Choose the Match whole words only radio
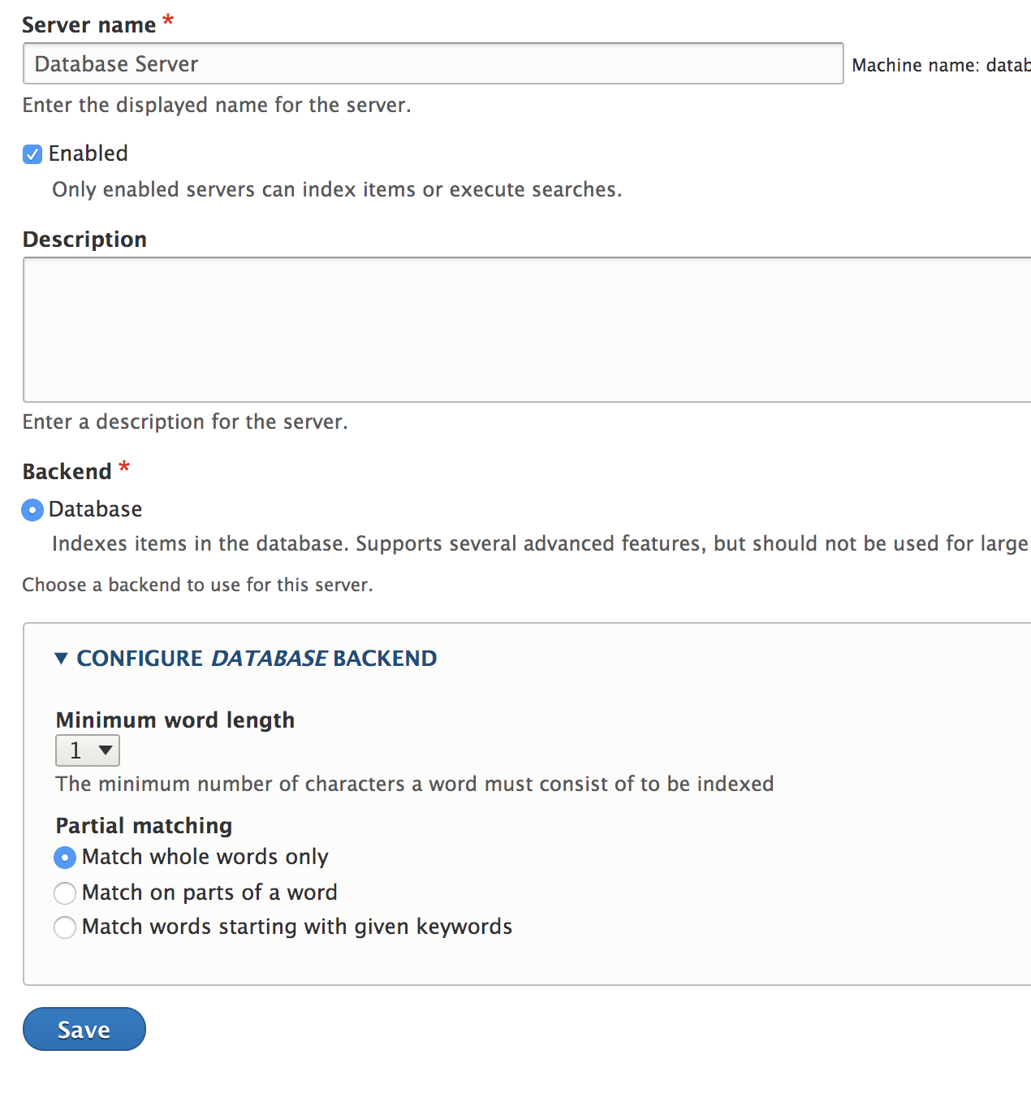 pyautogui.click(x=65, y=858)
